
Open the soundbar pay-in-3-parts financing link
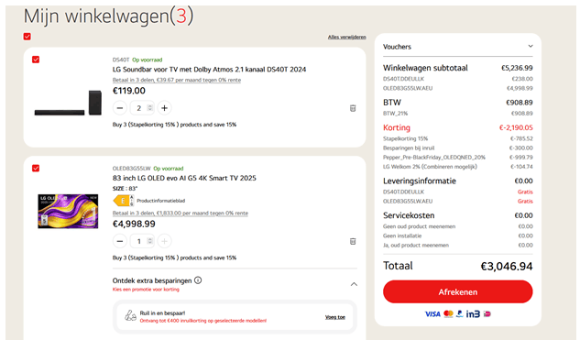click(x=177, y=80)
